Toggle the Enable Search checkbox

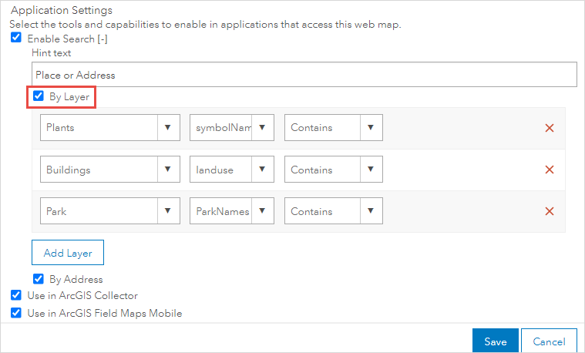pyautogui.click(x=16, y=38)
